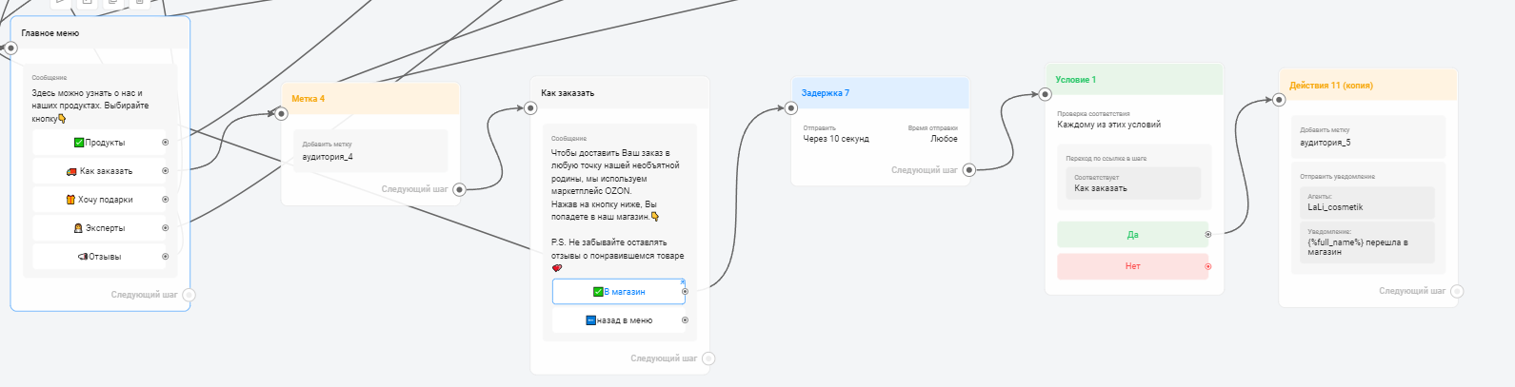Click the output port beside Эксперты button
The image size is (1515, 387).
coord(166,228)
